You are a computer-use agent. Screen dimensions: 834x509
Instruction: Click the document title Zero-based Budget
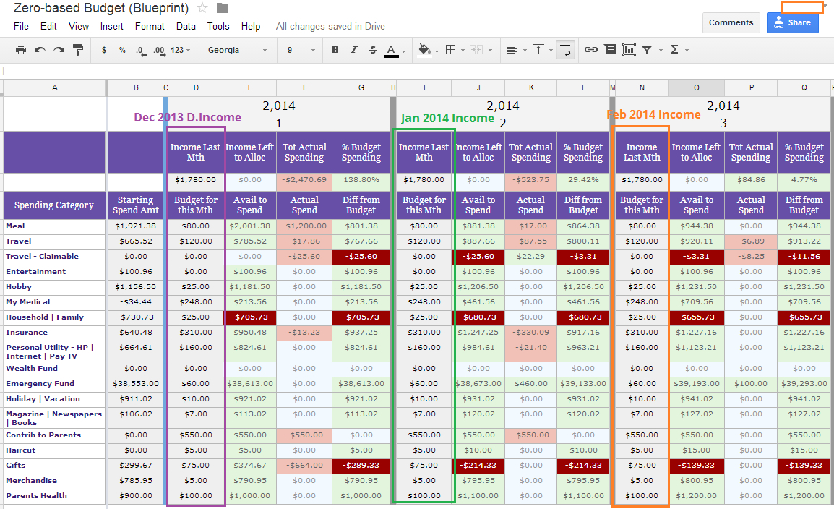(x=101, y=8)
